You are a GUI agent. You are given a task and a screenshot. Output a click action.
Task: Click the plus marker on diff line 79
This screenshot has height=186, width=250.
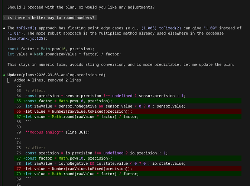click(x=24, y=174)
